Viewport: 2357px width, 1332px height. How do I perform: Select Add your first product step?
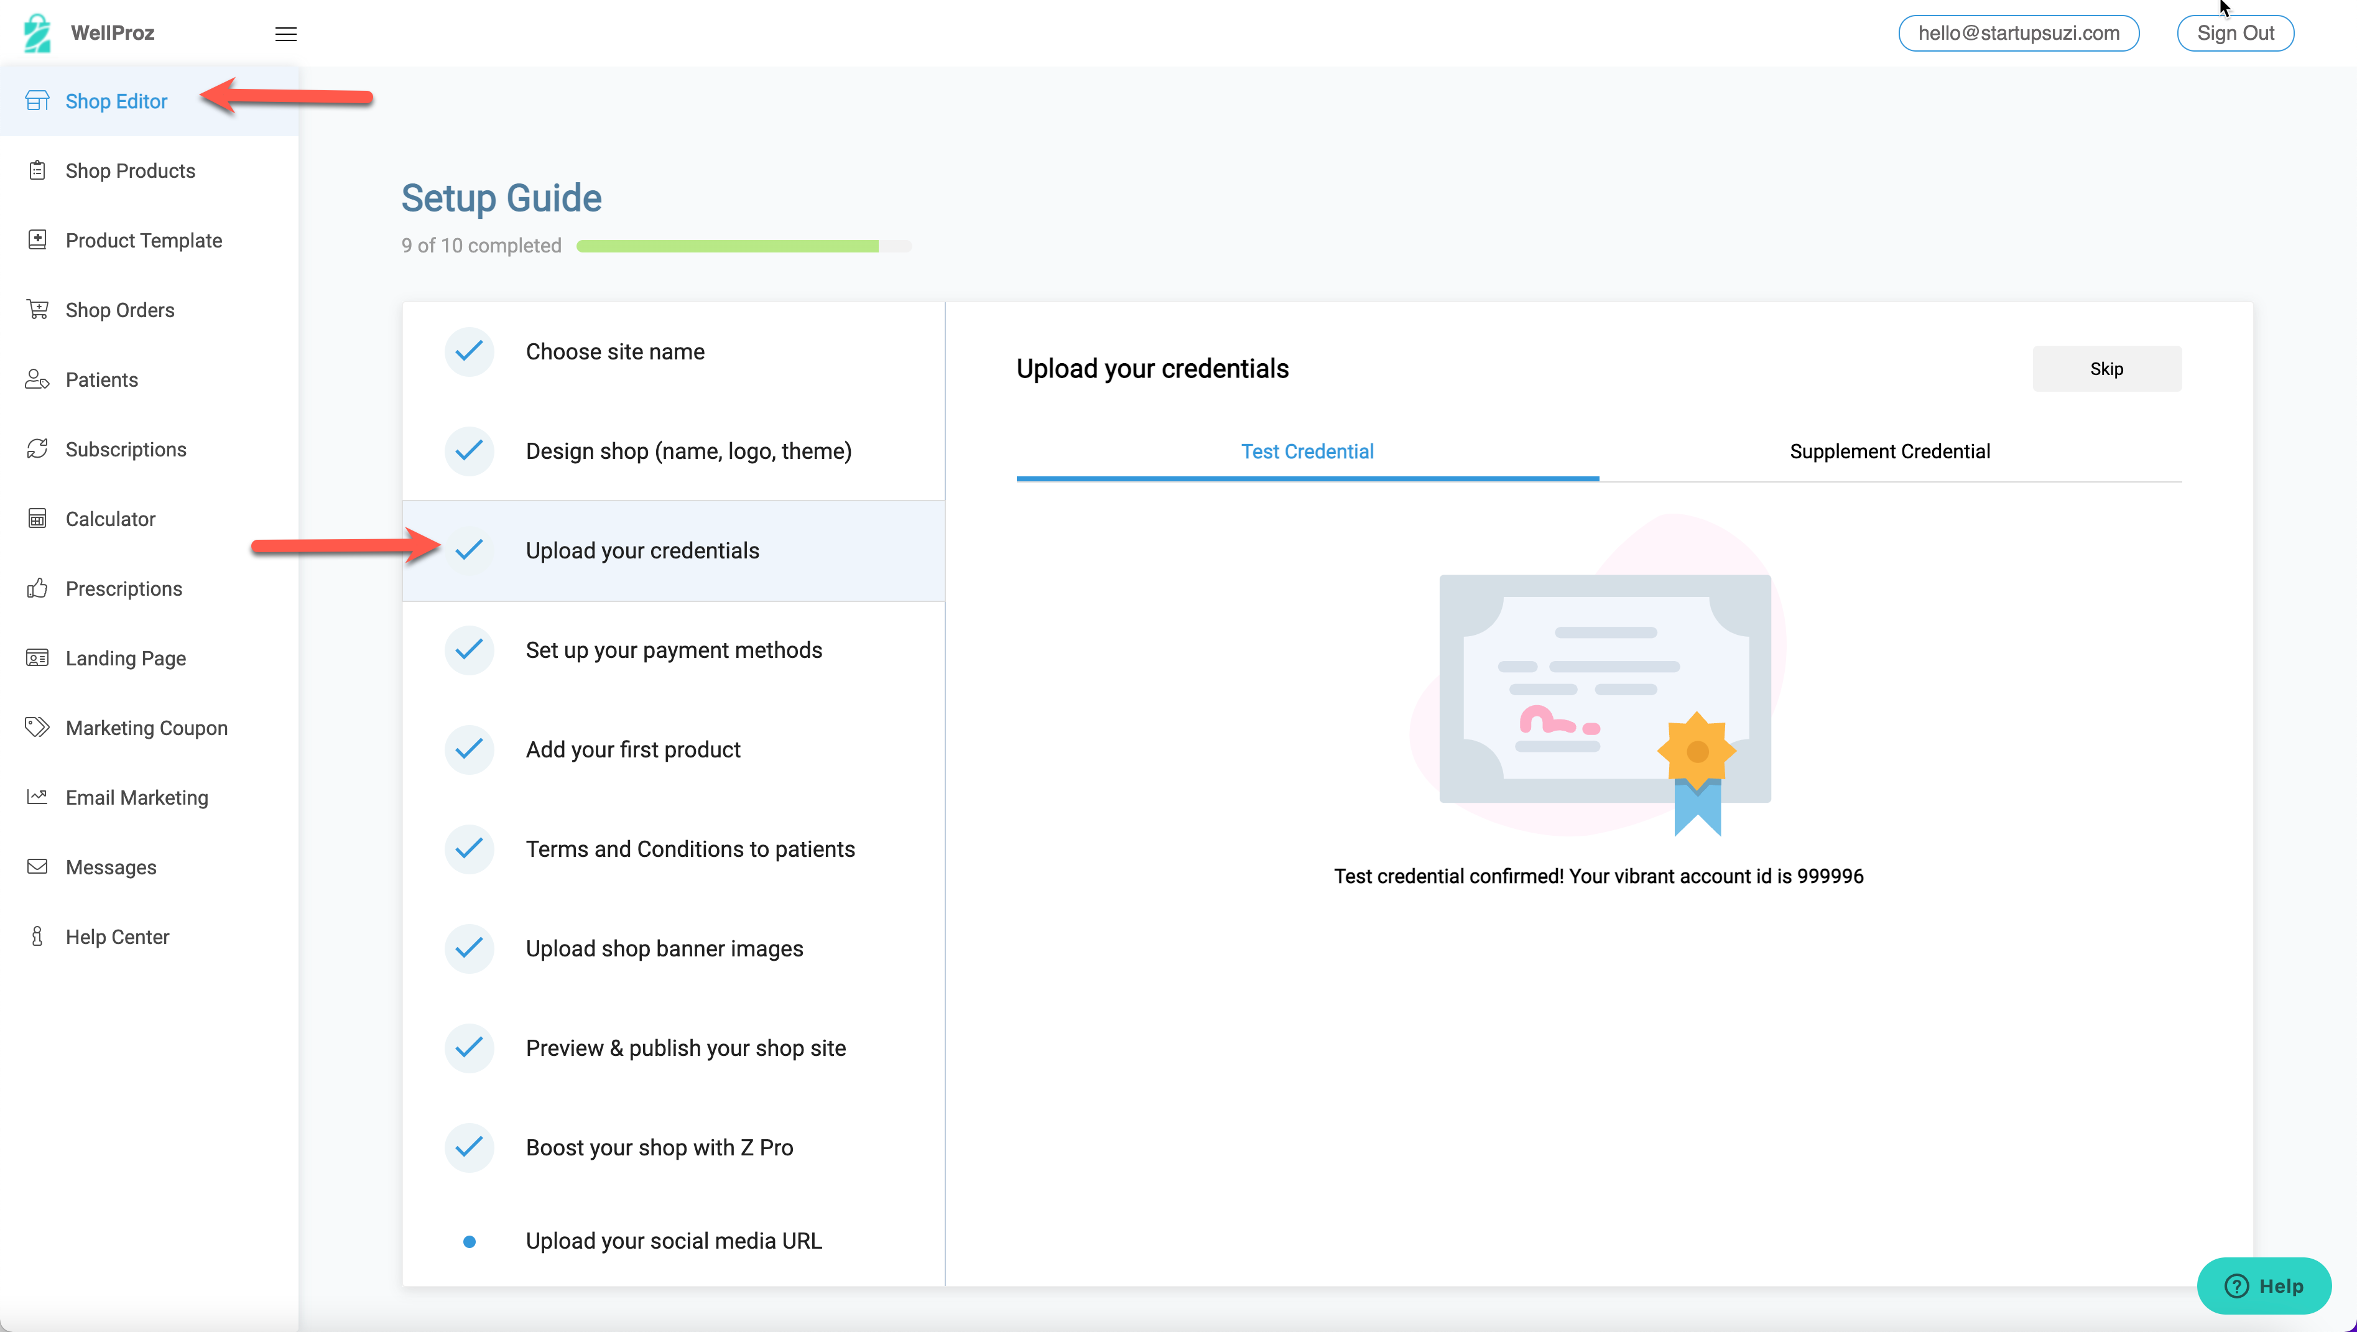(674, 750)
